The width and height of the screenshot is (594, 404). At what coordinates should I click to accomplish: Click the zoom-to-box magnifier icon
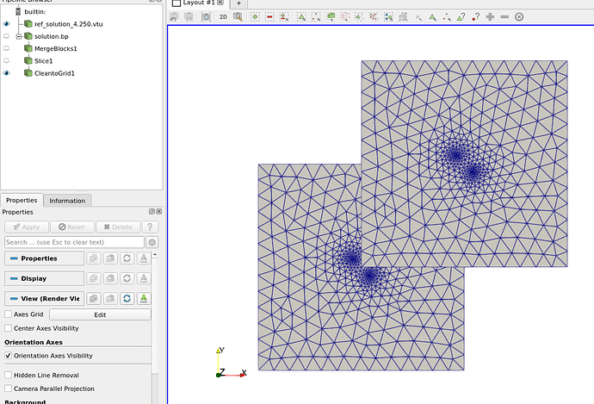click(x=238, y=16)
